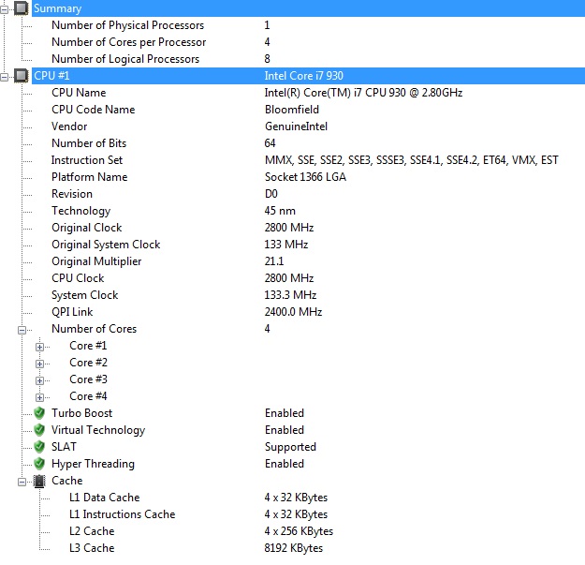This screenshot has height=565, width=585.
Task: Click the Cache memory chip icon
Action: point(39,481)
